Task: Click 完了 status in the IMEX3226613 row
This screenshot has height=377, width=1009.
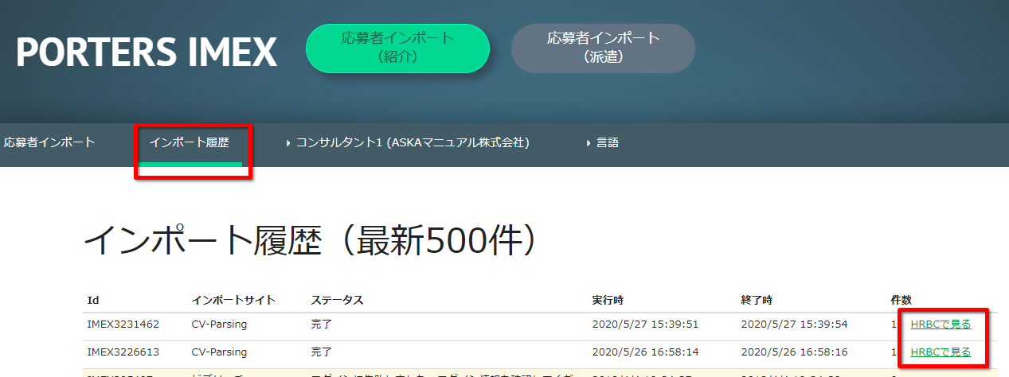Action: 322,352
